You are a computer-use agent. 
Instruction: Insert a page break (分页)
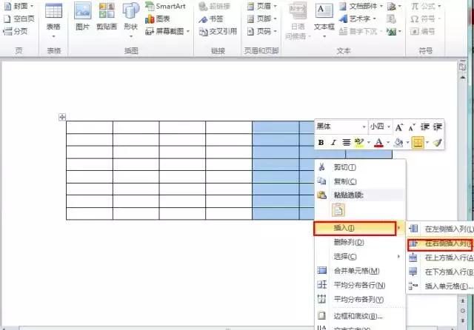click(16, 31)
